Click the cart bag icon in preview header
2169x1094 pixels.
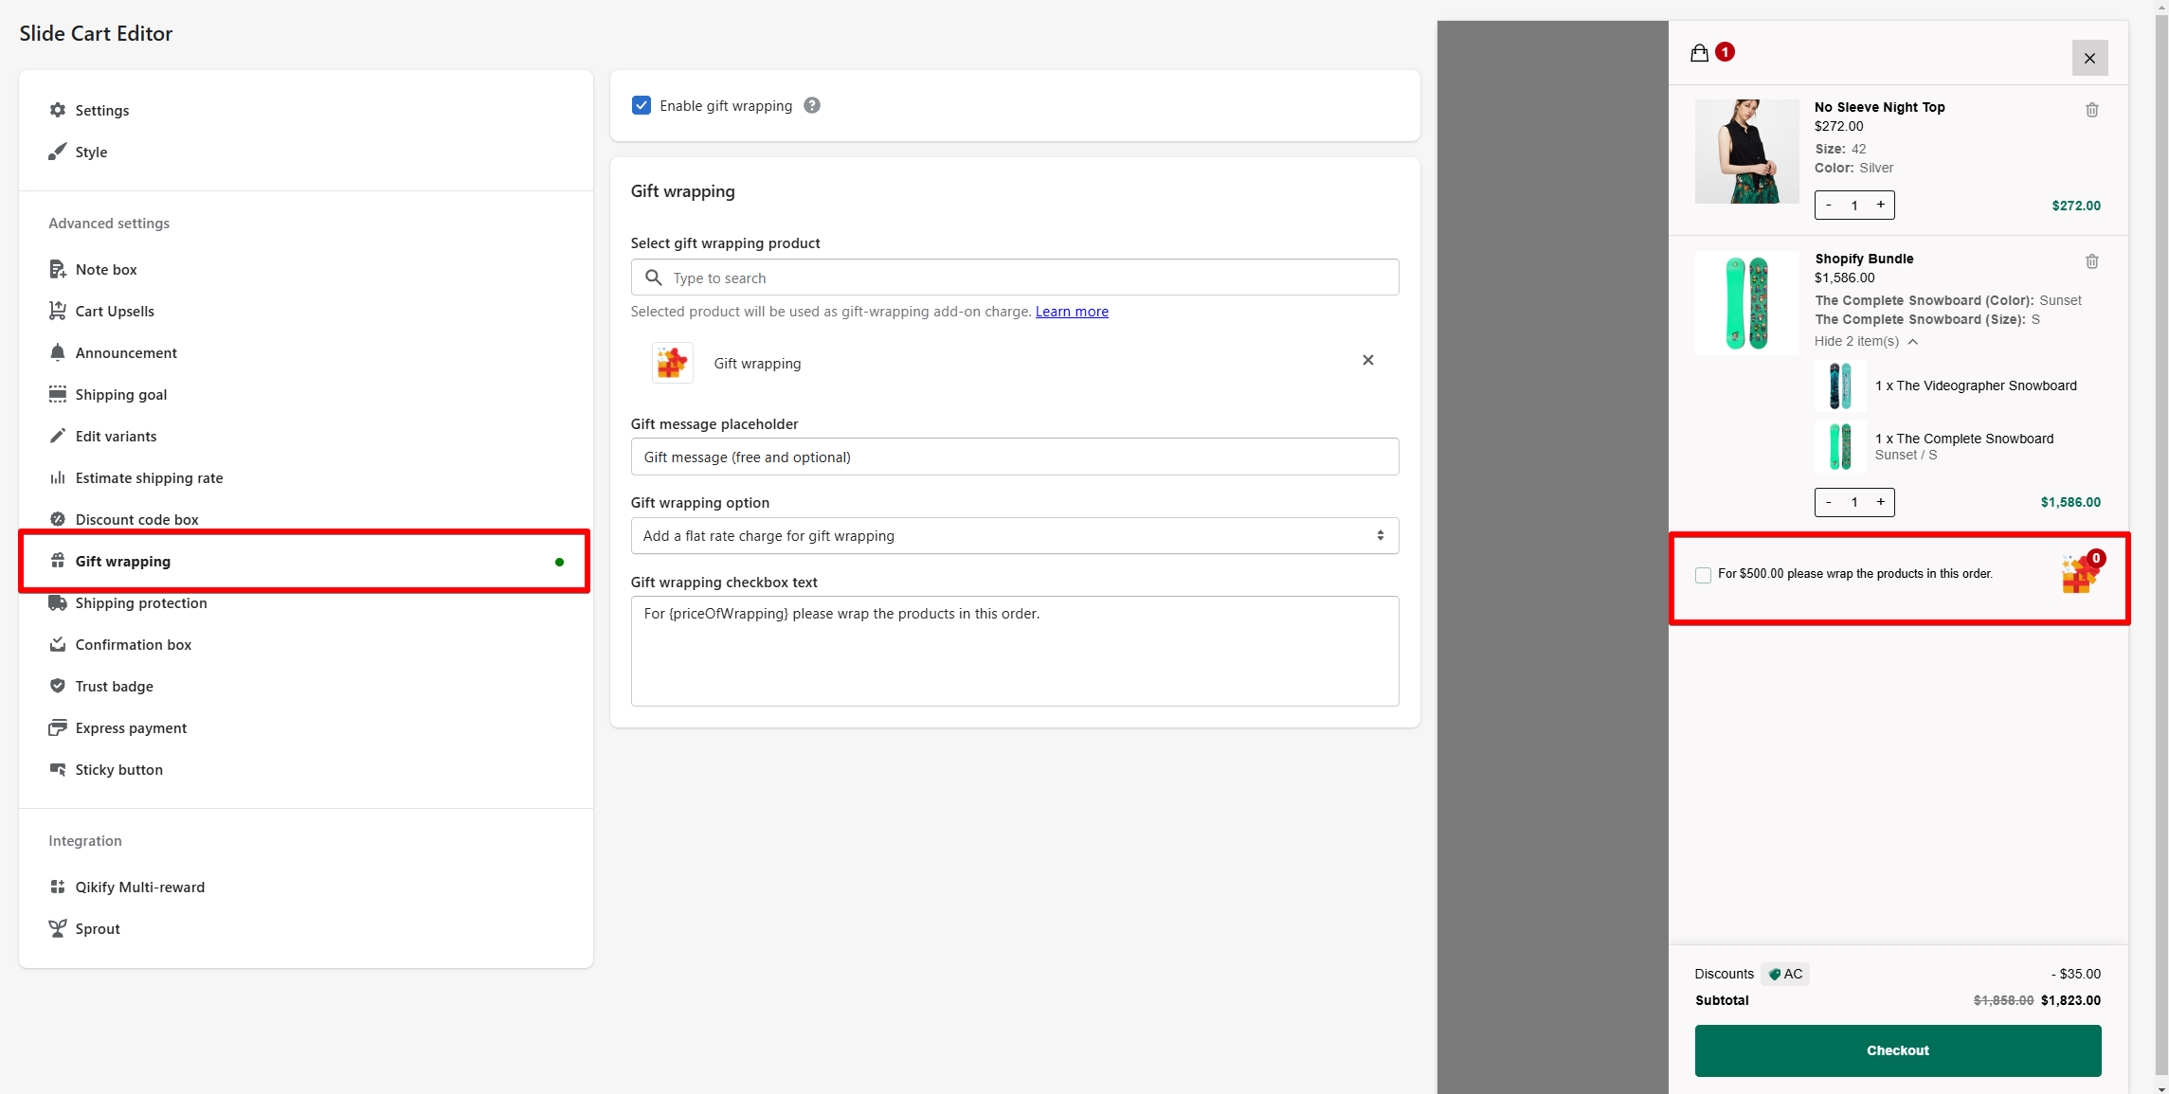[1700, 53]
